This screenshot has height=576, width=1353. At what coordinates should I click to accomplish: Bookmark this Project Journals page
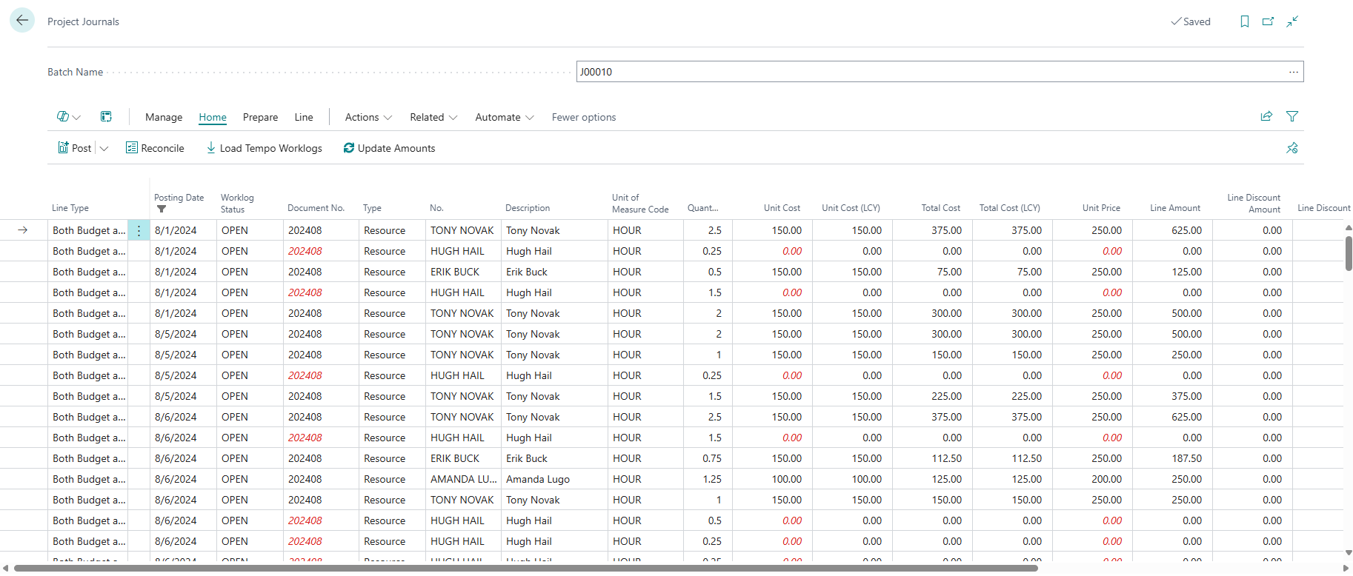pyautogui.click(x=1245, y=21)
